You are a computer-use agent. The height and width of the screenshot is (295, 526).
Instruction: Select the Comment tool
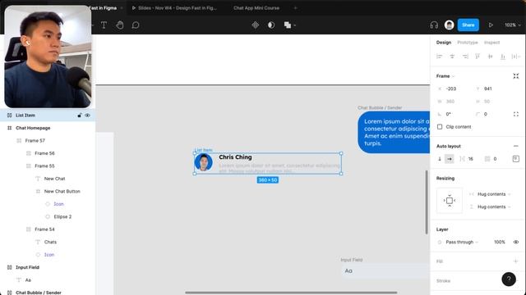click(x=136, y=25)
